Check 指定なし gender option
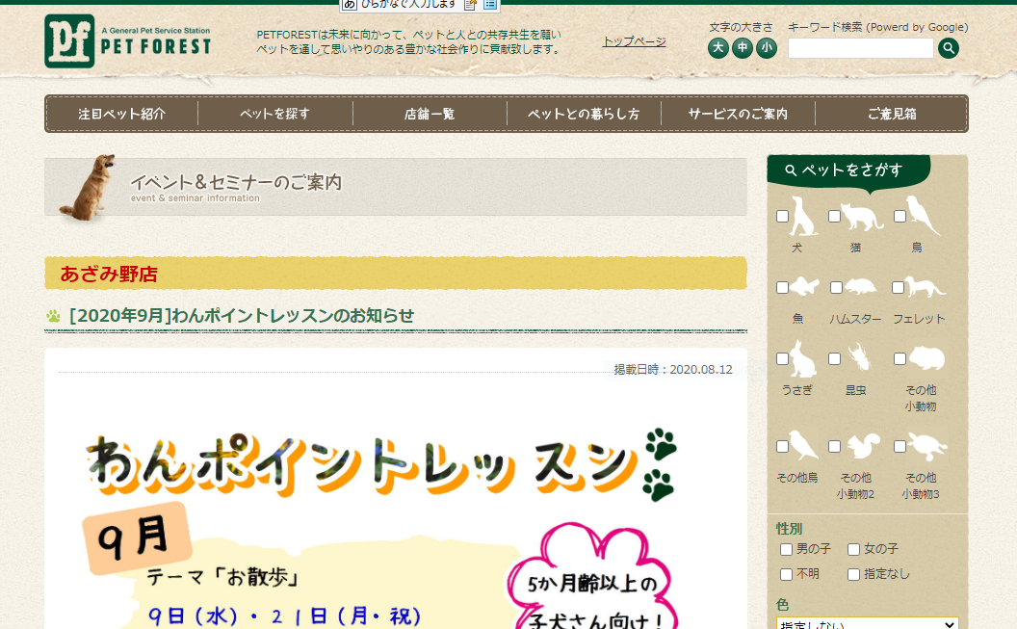Screen dimensions: 1017x629 click(853, 574)
